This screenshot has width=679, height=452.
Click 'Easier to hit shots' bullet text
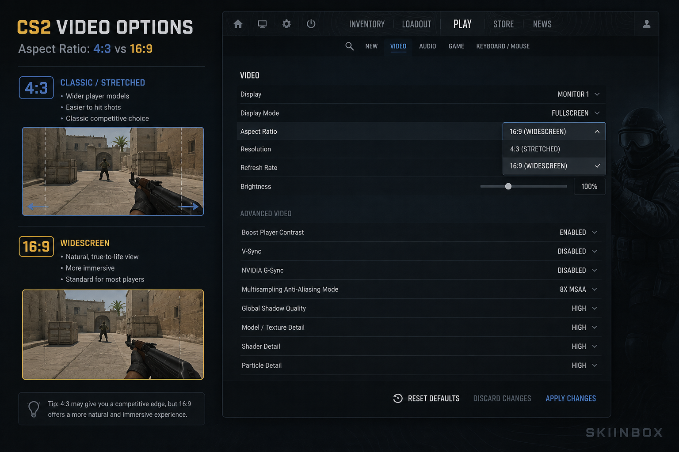pyautogui.click(x=93, y=107)
